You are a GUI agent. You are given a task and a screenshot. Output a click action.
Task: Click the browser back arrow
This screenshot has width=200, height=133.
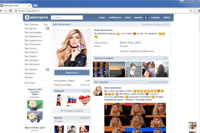coord(3,11)
